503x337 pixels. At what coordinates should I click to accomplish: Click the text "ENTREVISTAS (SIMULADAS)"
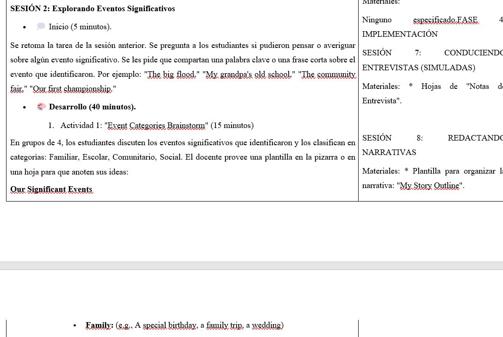point(419,67)
